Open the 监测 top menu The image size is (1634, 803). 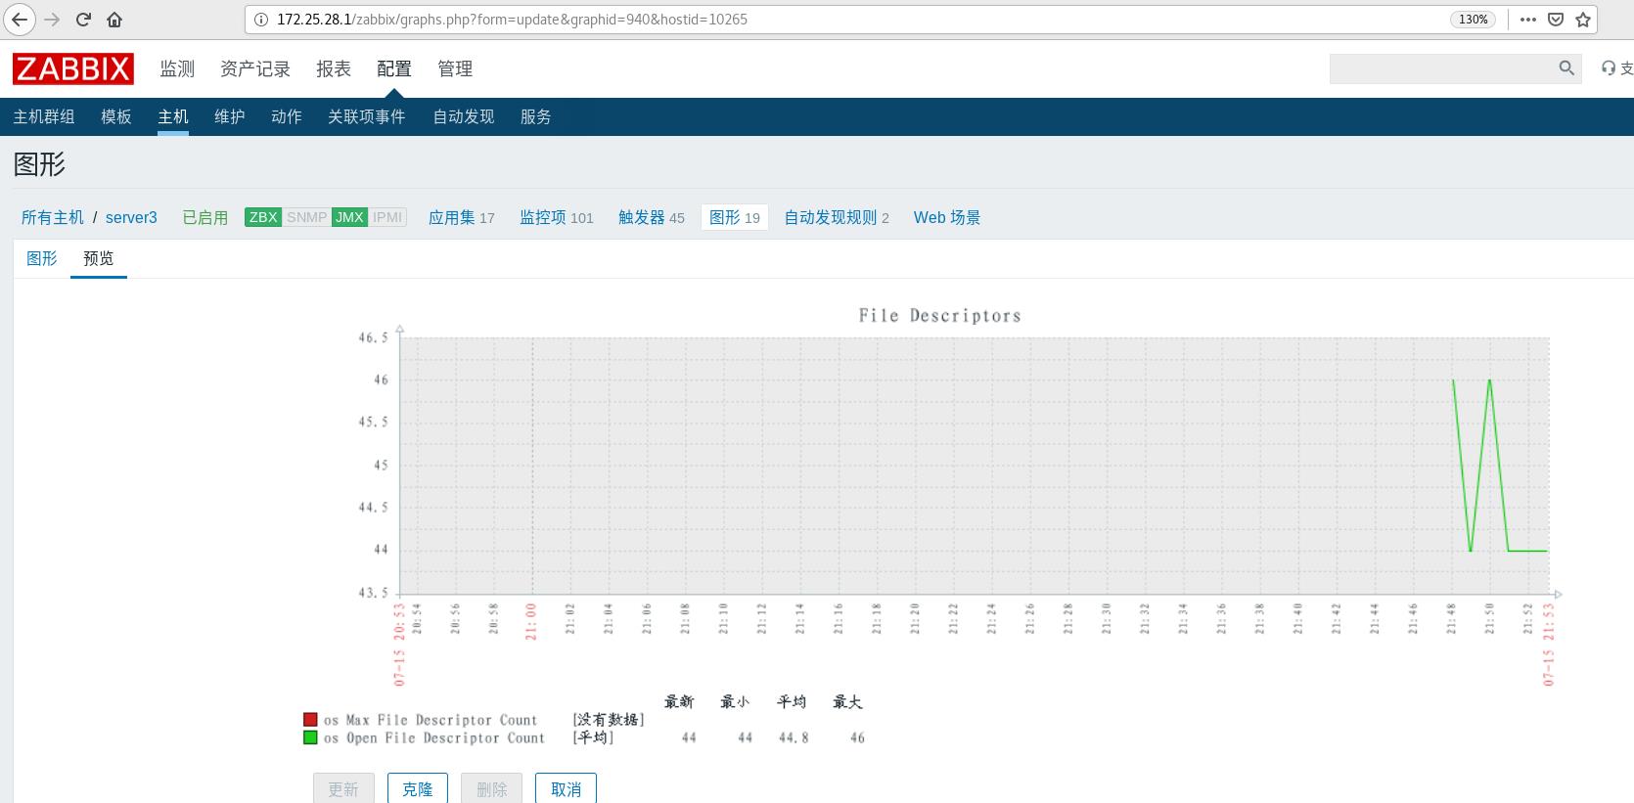pos(177,68)
